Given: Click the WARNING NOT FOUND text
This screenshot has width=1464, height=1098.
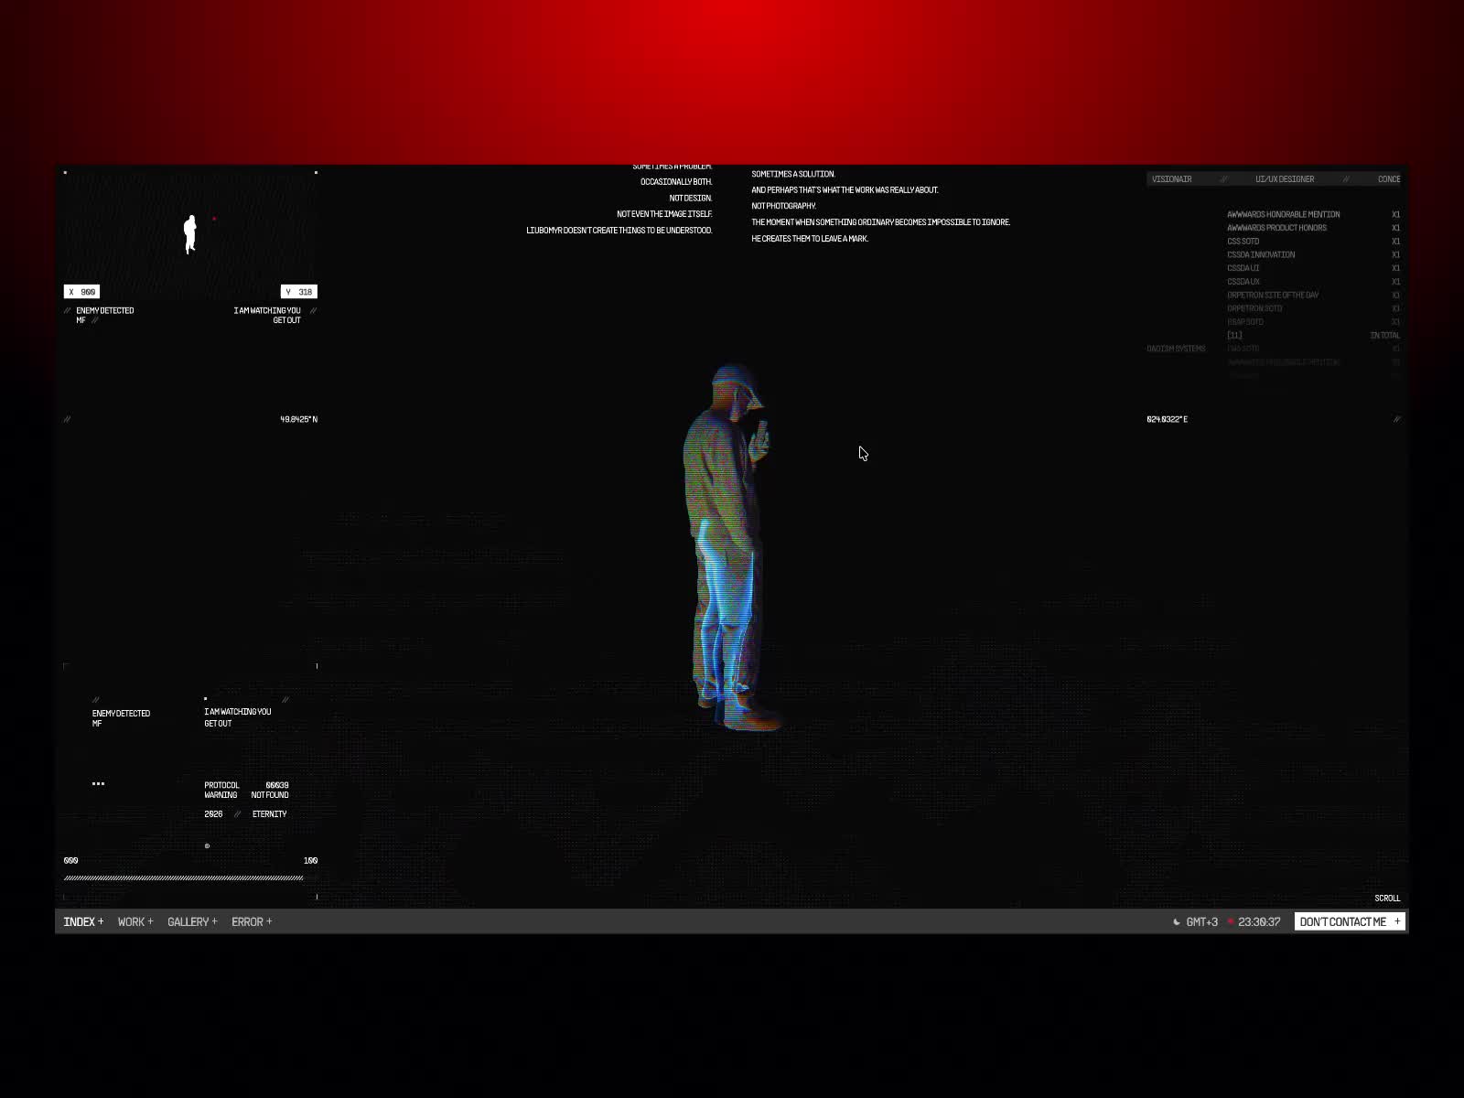Looking at the screenshot, I should pos(246,795).
